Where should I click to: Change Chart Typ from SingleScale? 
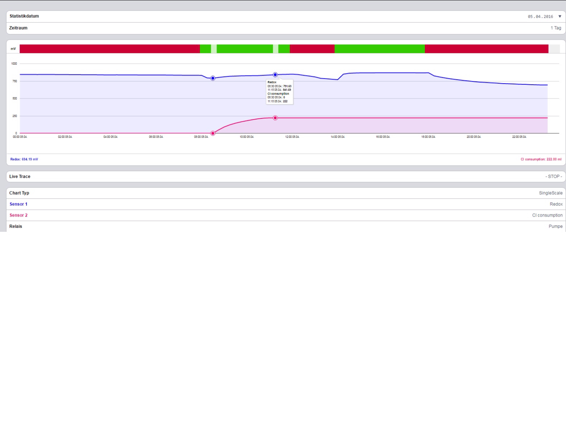pos(286,193)
